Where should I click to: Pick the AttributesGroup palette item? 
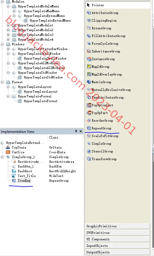[105, 13]
